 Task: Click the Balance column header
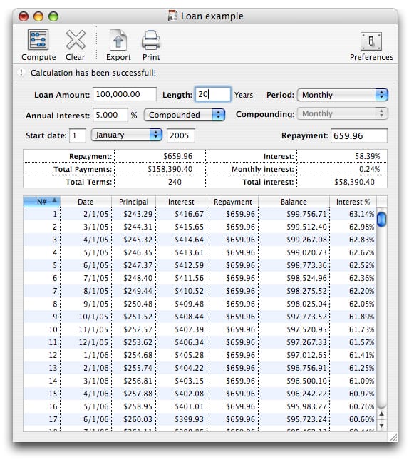(x=294, y=202)
